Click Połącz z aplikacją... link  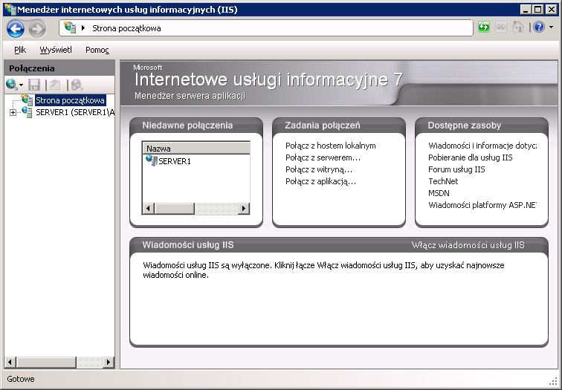point(321,181)
